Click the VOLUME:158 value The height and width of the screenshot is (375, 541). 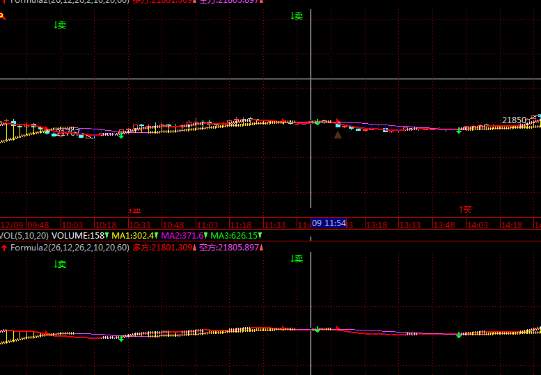(x=78, y=236)
